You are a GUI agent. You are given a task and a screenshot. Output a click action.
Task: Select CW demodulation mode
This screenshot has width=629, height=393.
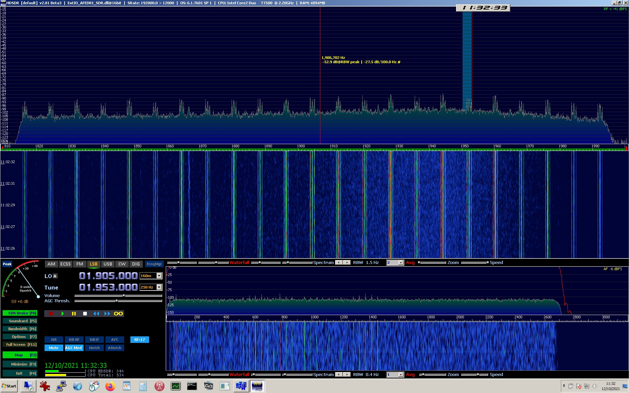(x=122, y=264)
